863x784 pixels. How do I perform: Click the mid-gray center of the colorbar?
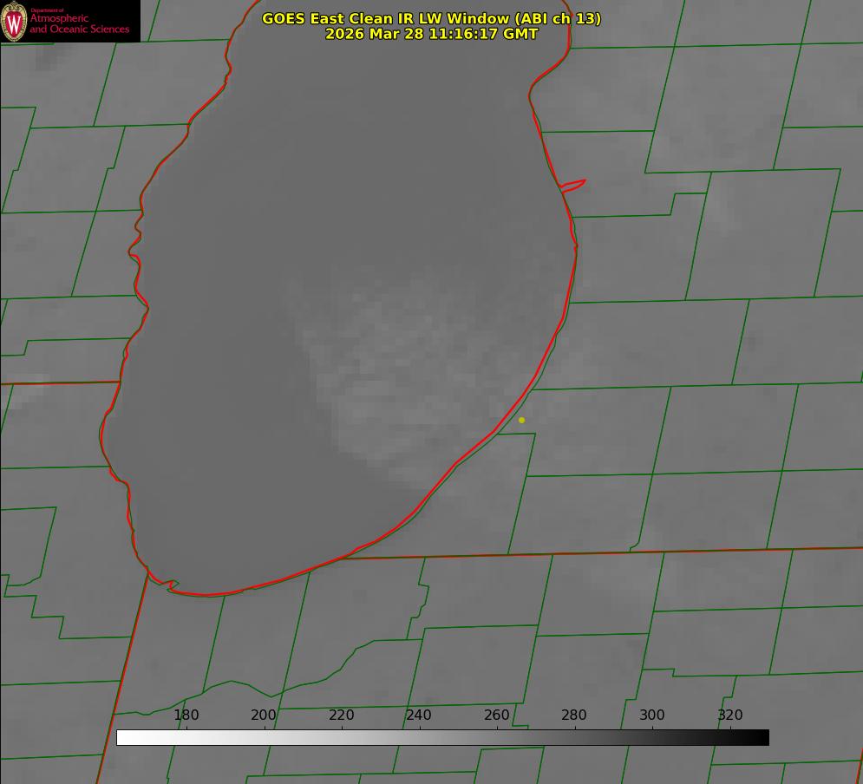[442, 737]
